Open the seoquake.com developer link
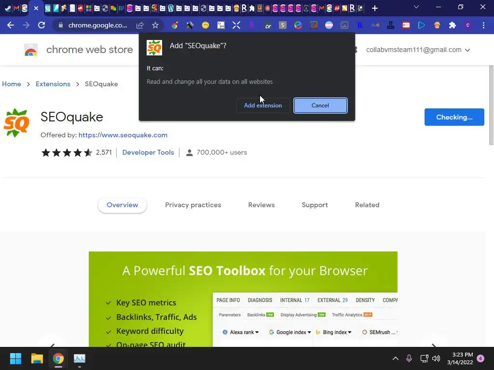 123,135
